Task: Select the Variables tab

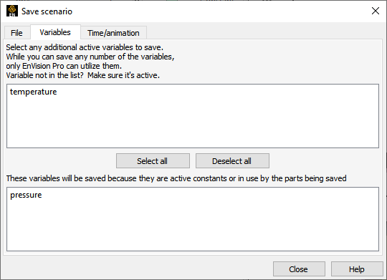Action: pos(55,32)
